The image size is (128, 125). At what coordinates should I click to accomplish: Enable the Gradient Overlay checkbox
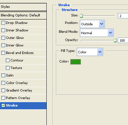(x=3, y=91)
